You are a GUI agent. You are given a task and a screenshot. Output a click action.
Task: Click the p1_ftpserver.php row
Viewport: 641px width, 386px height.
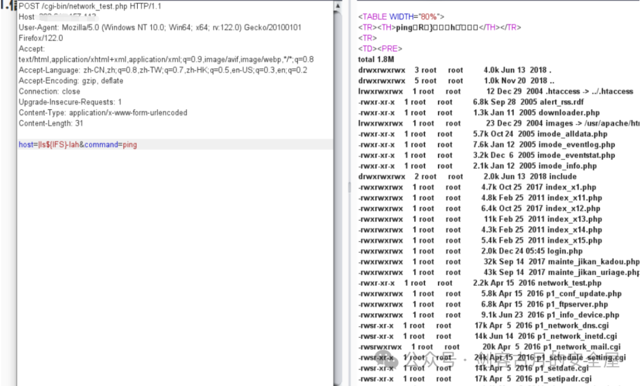[483, 304]
